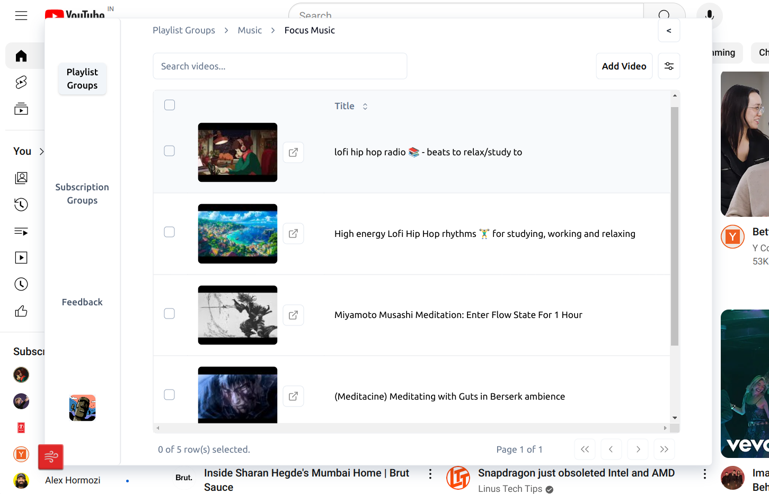Select the Meditacine Berserk row checkbox

pos(170,395)
